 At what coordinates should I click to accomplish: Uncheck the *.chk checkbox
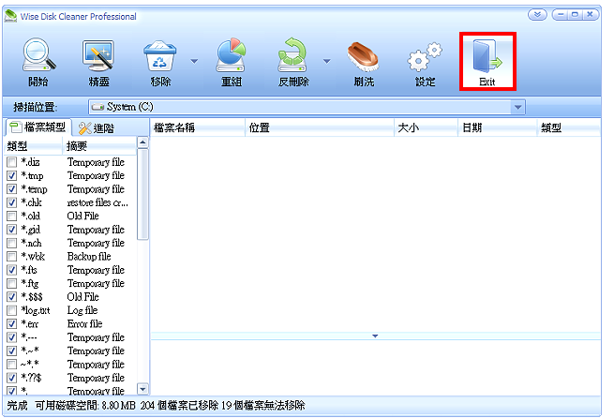[x=12, y=202]
